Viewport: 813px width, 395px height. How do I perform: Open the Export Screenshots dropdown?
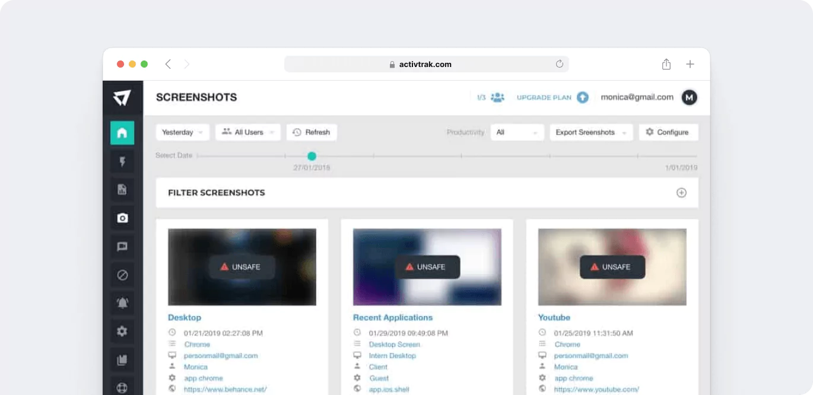591,132
